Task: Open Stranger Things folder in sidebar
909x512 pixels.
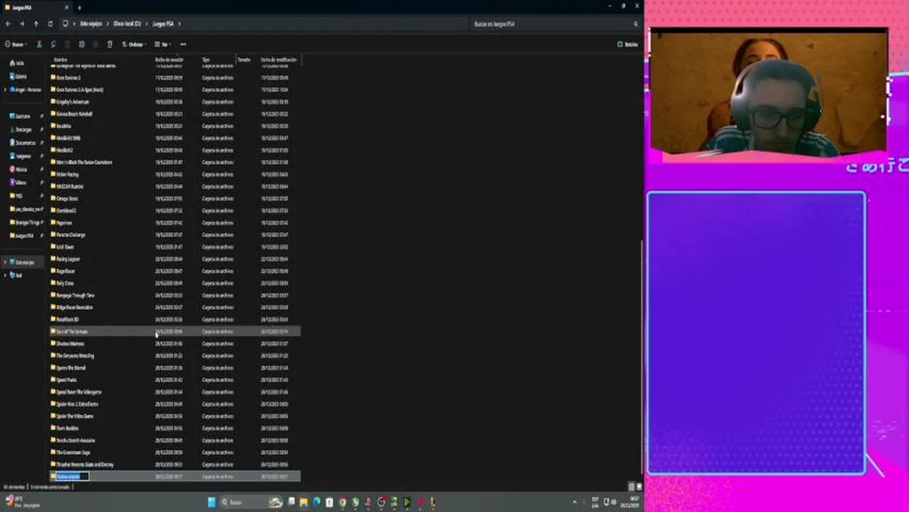Action: (25, 223)
